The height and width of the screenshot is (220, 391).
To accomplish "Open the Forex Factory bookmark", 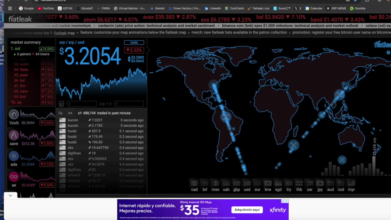I will tap(184, 8).
